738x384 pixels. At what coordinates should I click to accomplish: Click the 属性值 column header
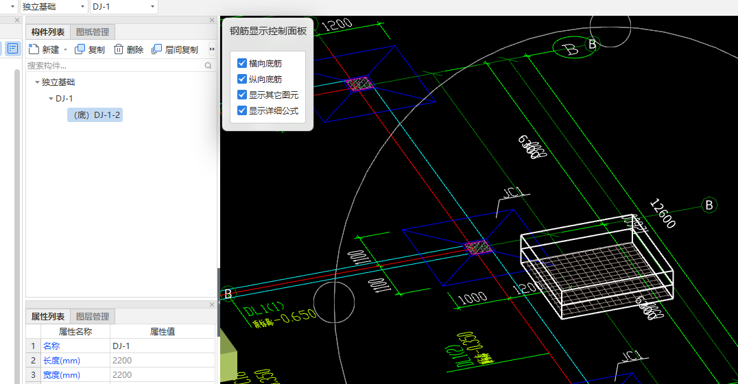click(x=163, y=331)
